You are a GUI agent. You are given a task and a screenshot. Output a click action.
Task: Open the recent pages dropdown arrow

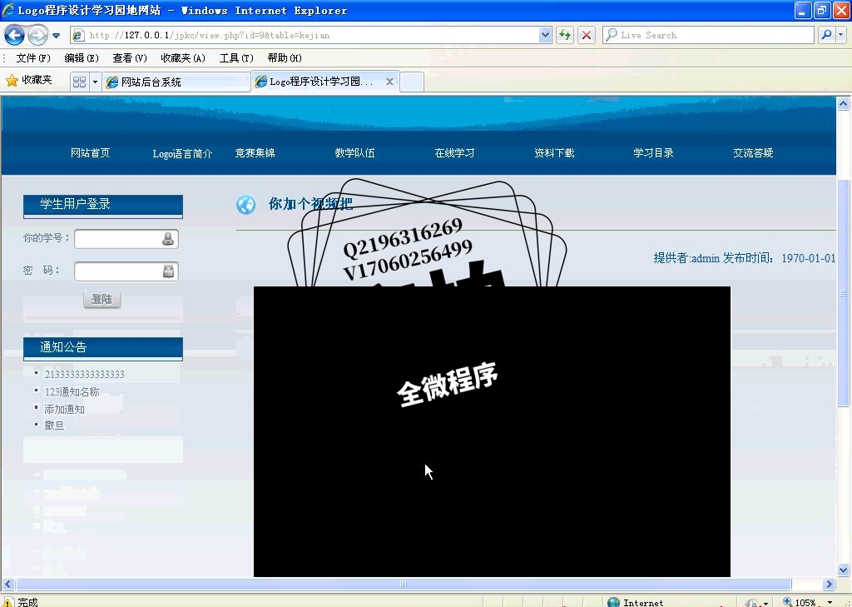coord(56,36)
